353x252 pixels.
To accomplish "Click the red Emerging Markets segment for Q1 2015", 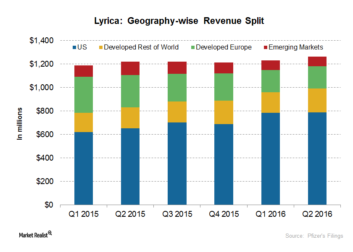I will [x=84, y=71].
